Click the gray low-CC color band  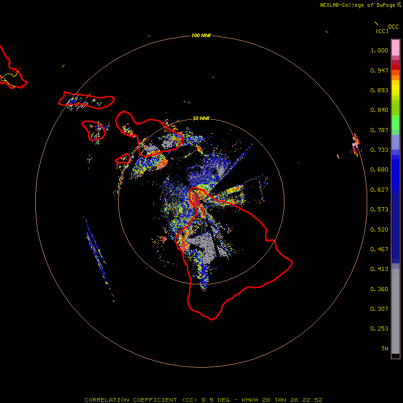(395, 311)
